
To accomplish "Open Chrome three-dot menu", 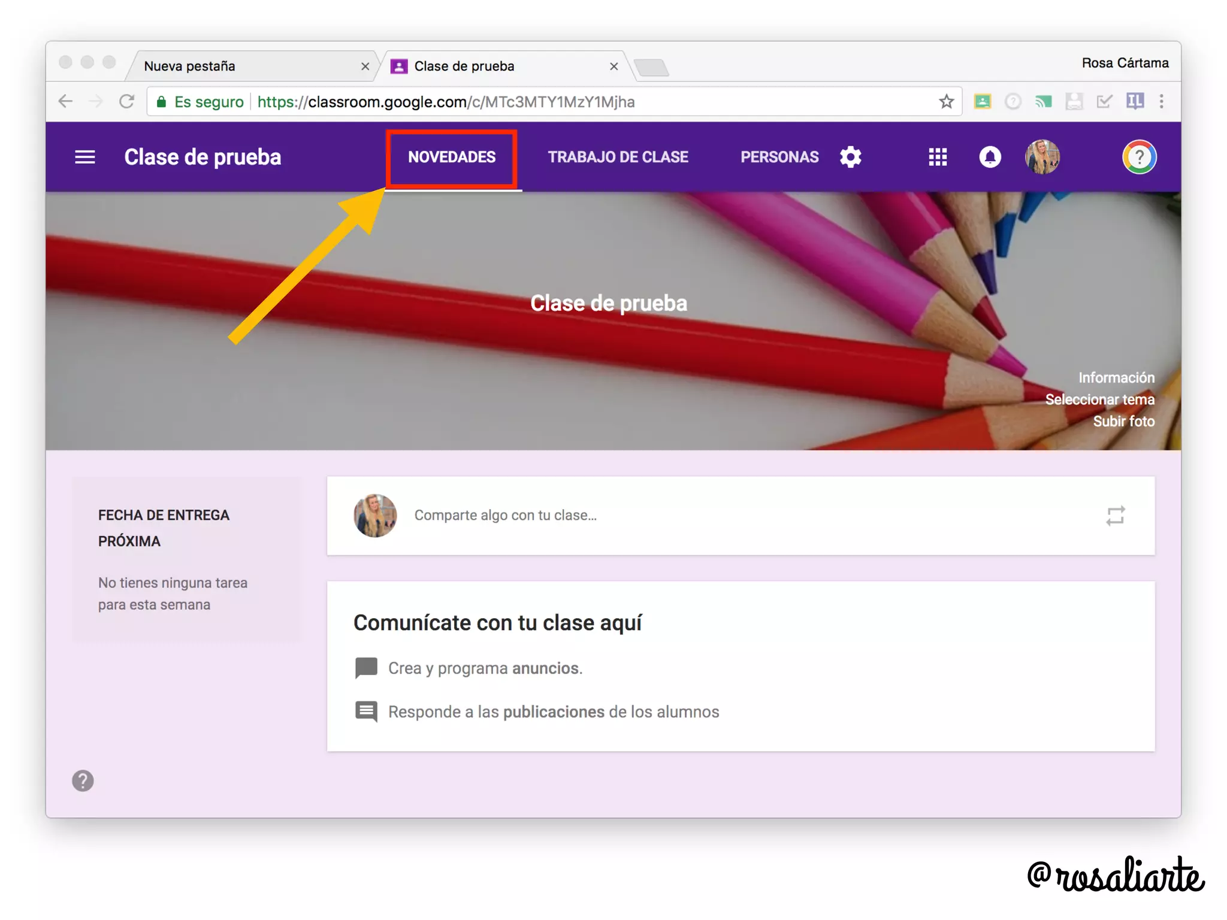I will pos(1161,102).
